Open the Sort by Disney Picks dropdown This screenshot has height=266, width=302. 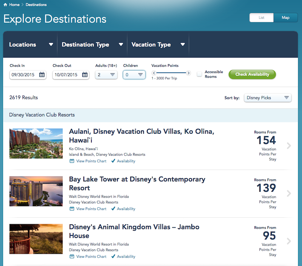click(268, 98)
